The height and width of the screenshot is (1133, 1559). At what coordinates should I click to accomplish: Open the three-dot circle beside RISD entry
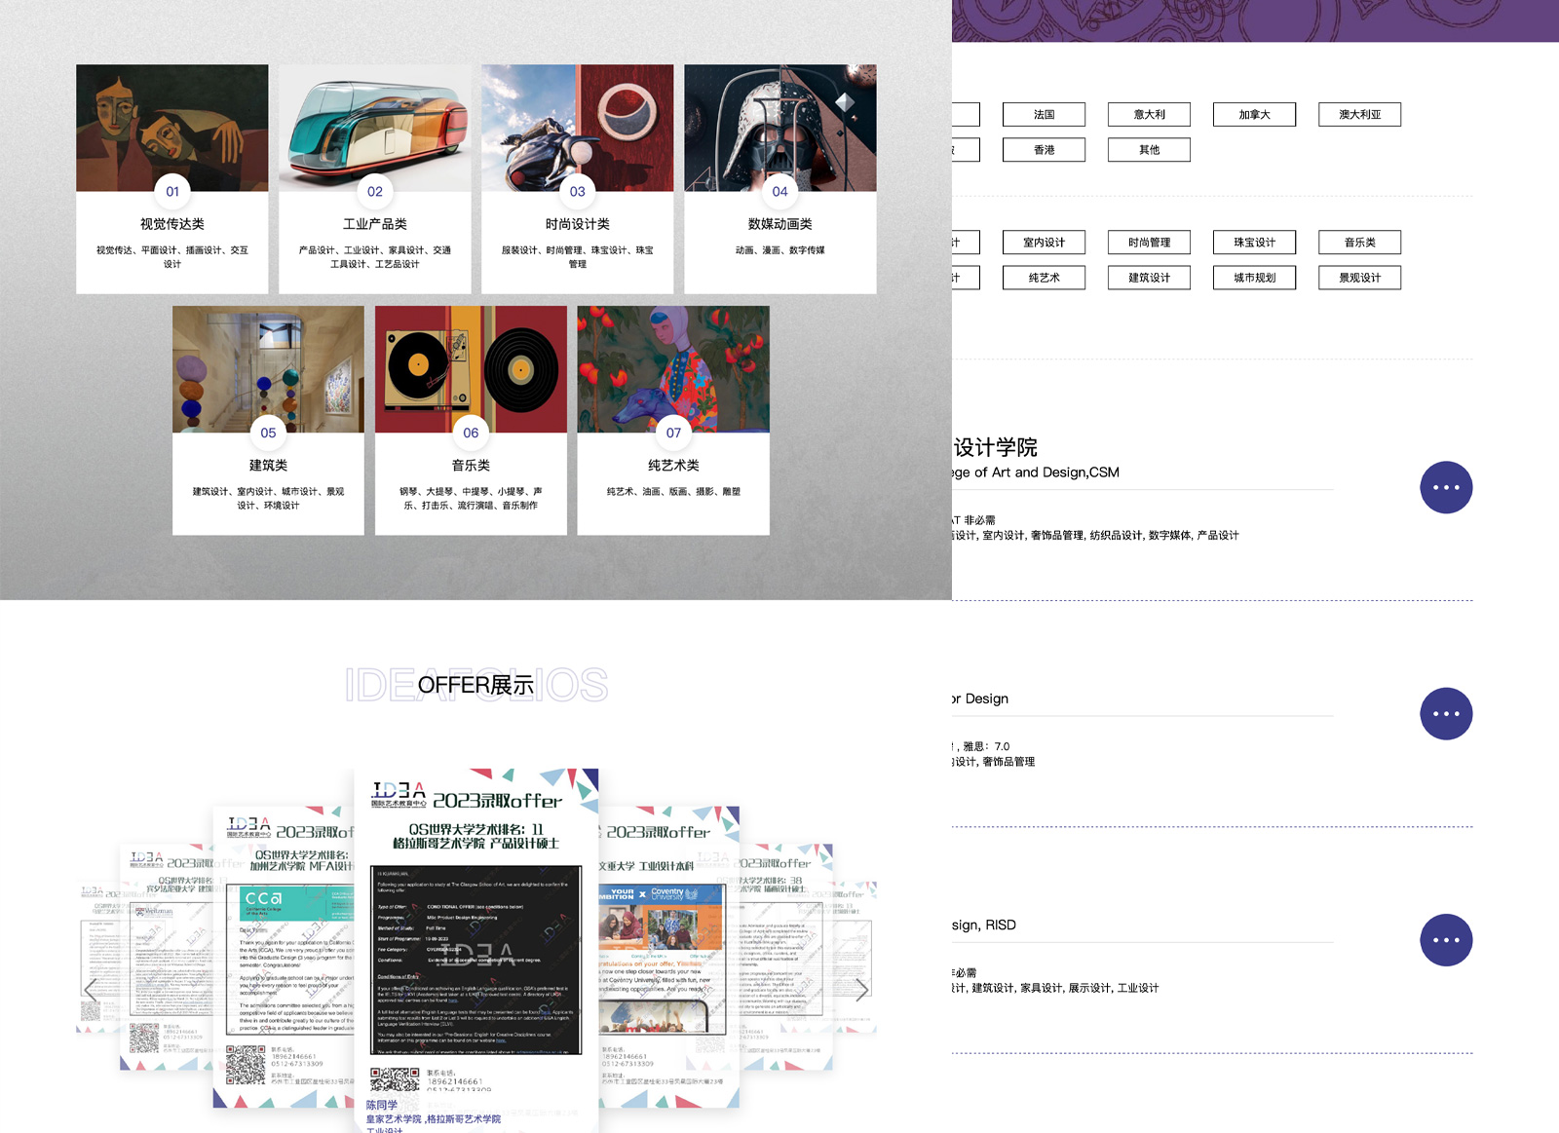1446,940
